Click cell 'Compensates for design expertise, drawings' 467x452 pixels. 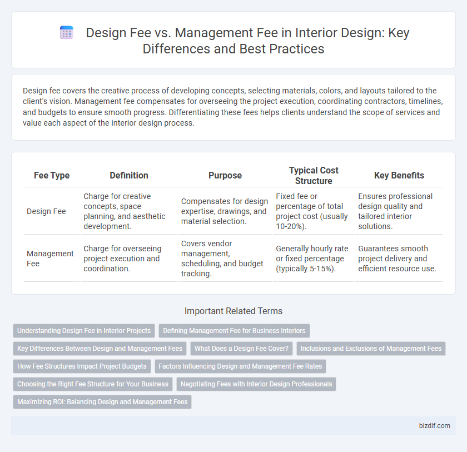225,211
